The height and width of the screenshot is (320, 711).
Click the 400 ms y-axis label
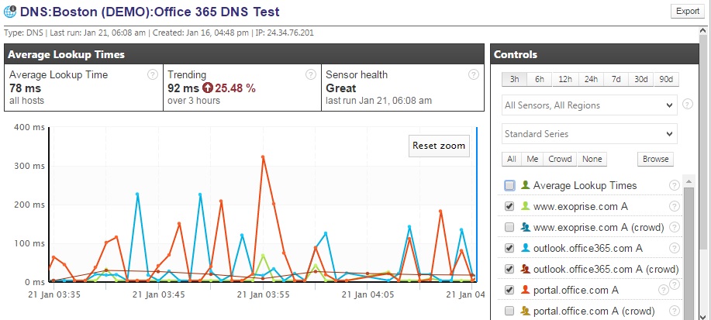click(x=29, y=127)
